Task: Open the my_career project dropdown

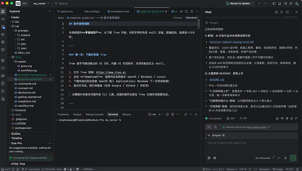Action: point(41,3)
